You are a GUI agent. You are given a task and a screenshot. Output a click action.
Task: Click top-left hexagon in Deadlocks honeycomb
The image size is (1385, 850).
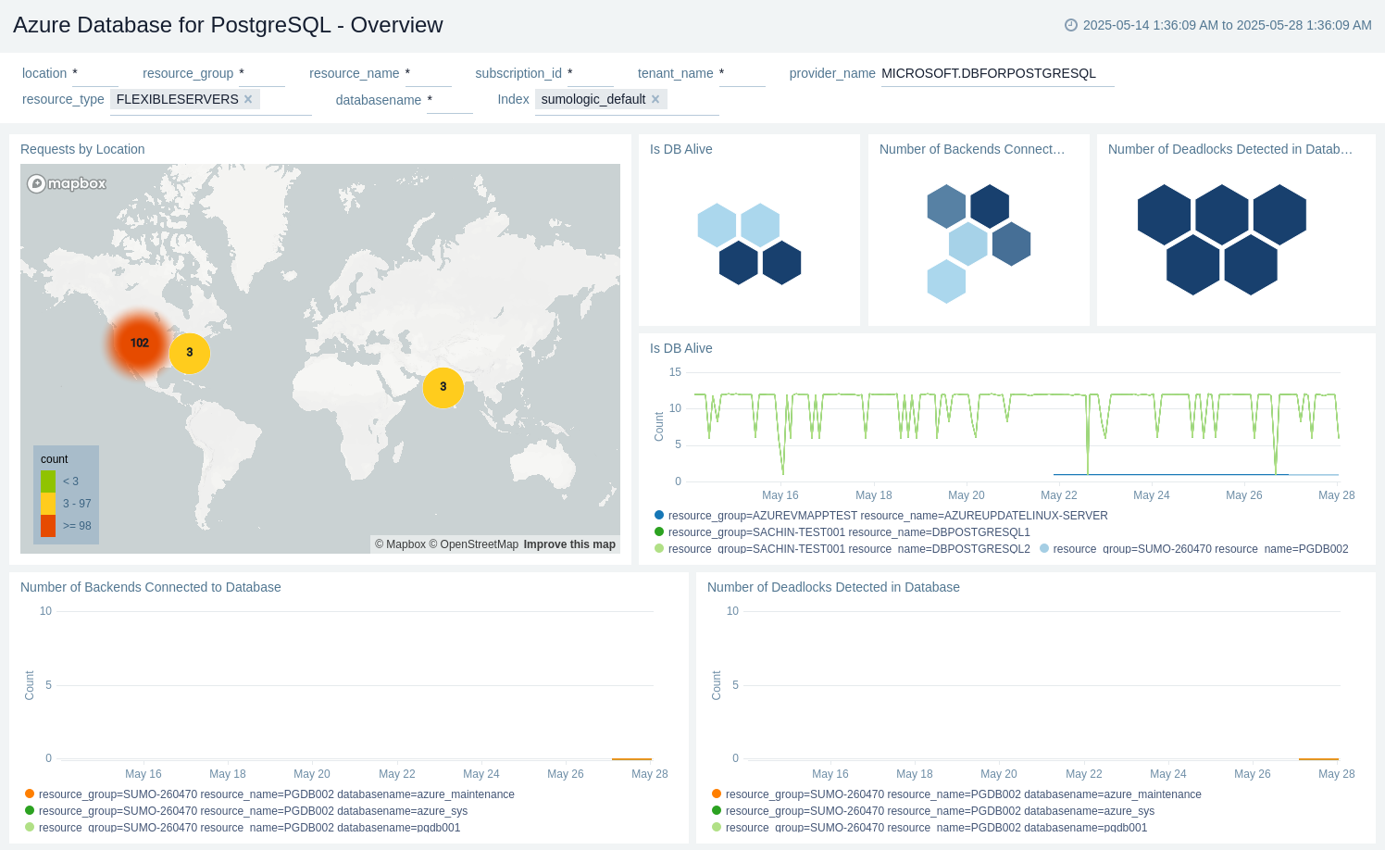1164,215
